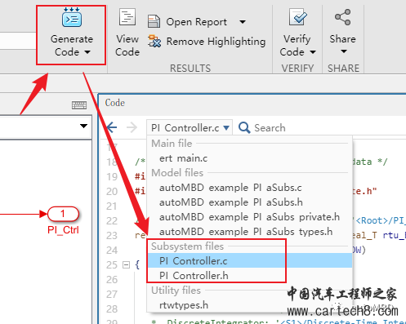Click the Code panel title
This screenshot has width=406, height=324.
point(115,103)
